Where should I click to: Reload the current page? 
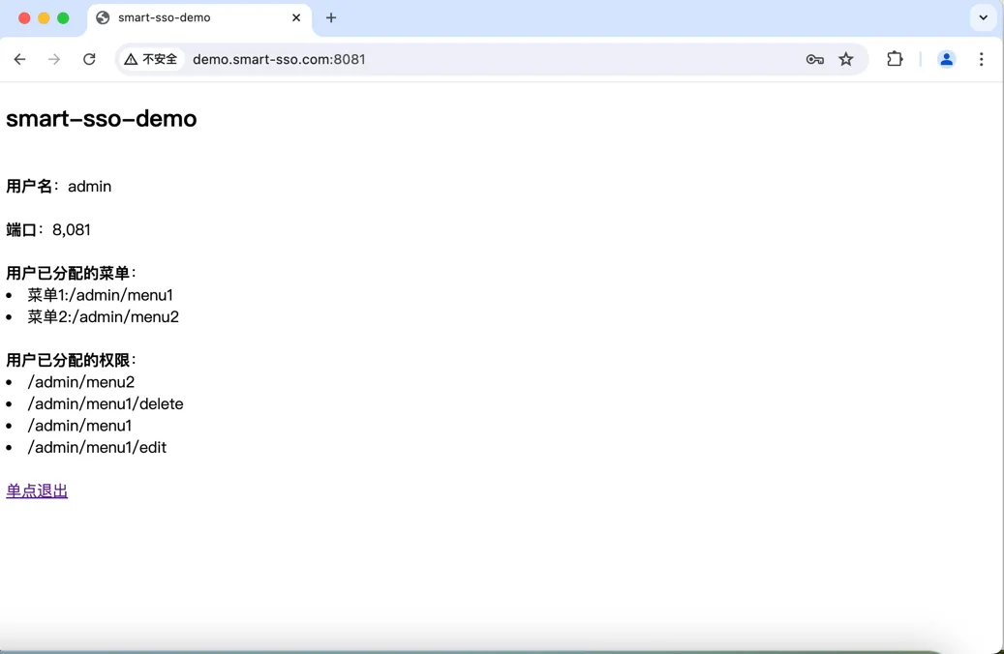pos(89,60)
